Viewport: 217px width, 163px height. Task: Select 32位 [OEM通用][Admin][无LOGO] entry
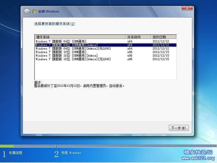coord(73,59)
